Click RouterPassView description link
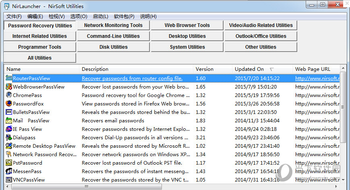350x190 pixels. coord(132,78)
